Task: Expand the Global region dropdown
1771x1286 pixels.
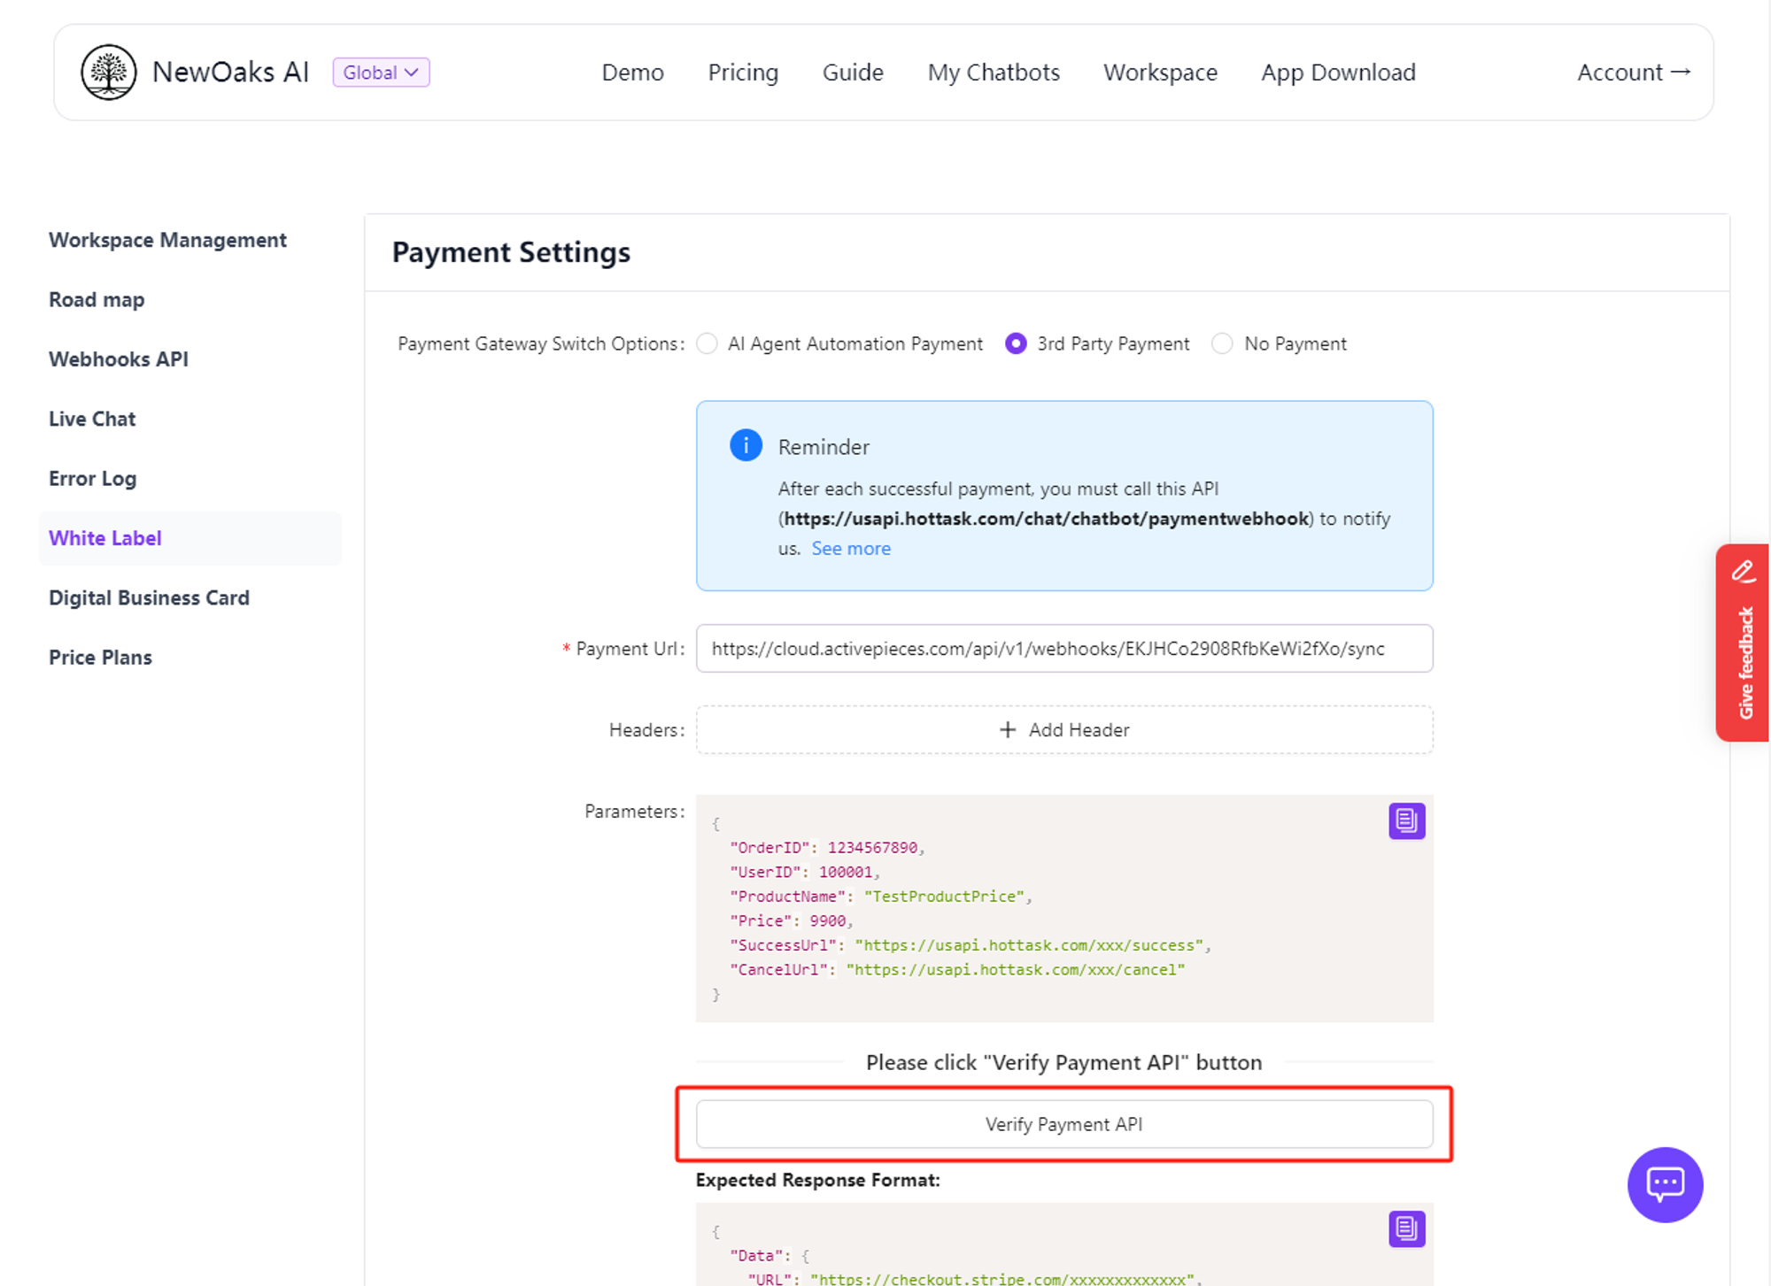Action: (x=381, y=73)
